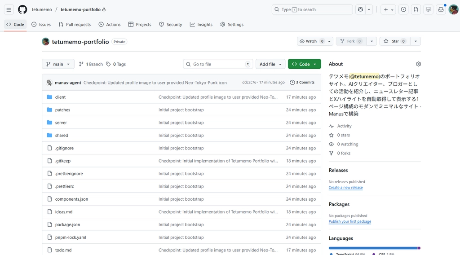Open the create new plus menu
Viewport: 460px width, 255px height.
(389, 10)
